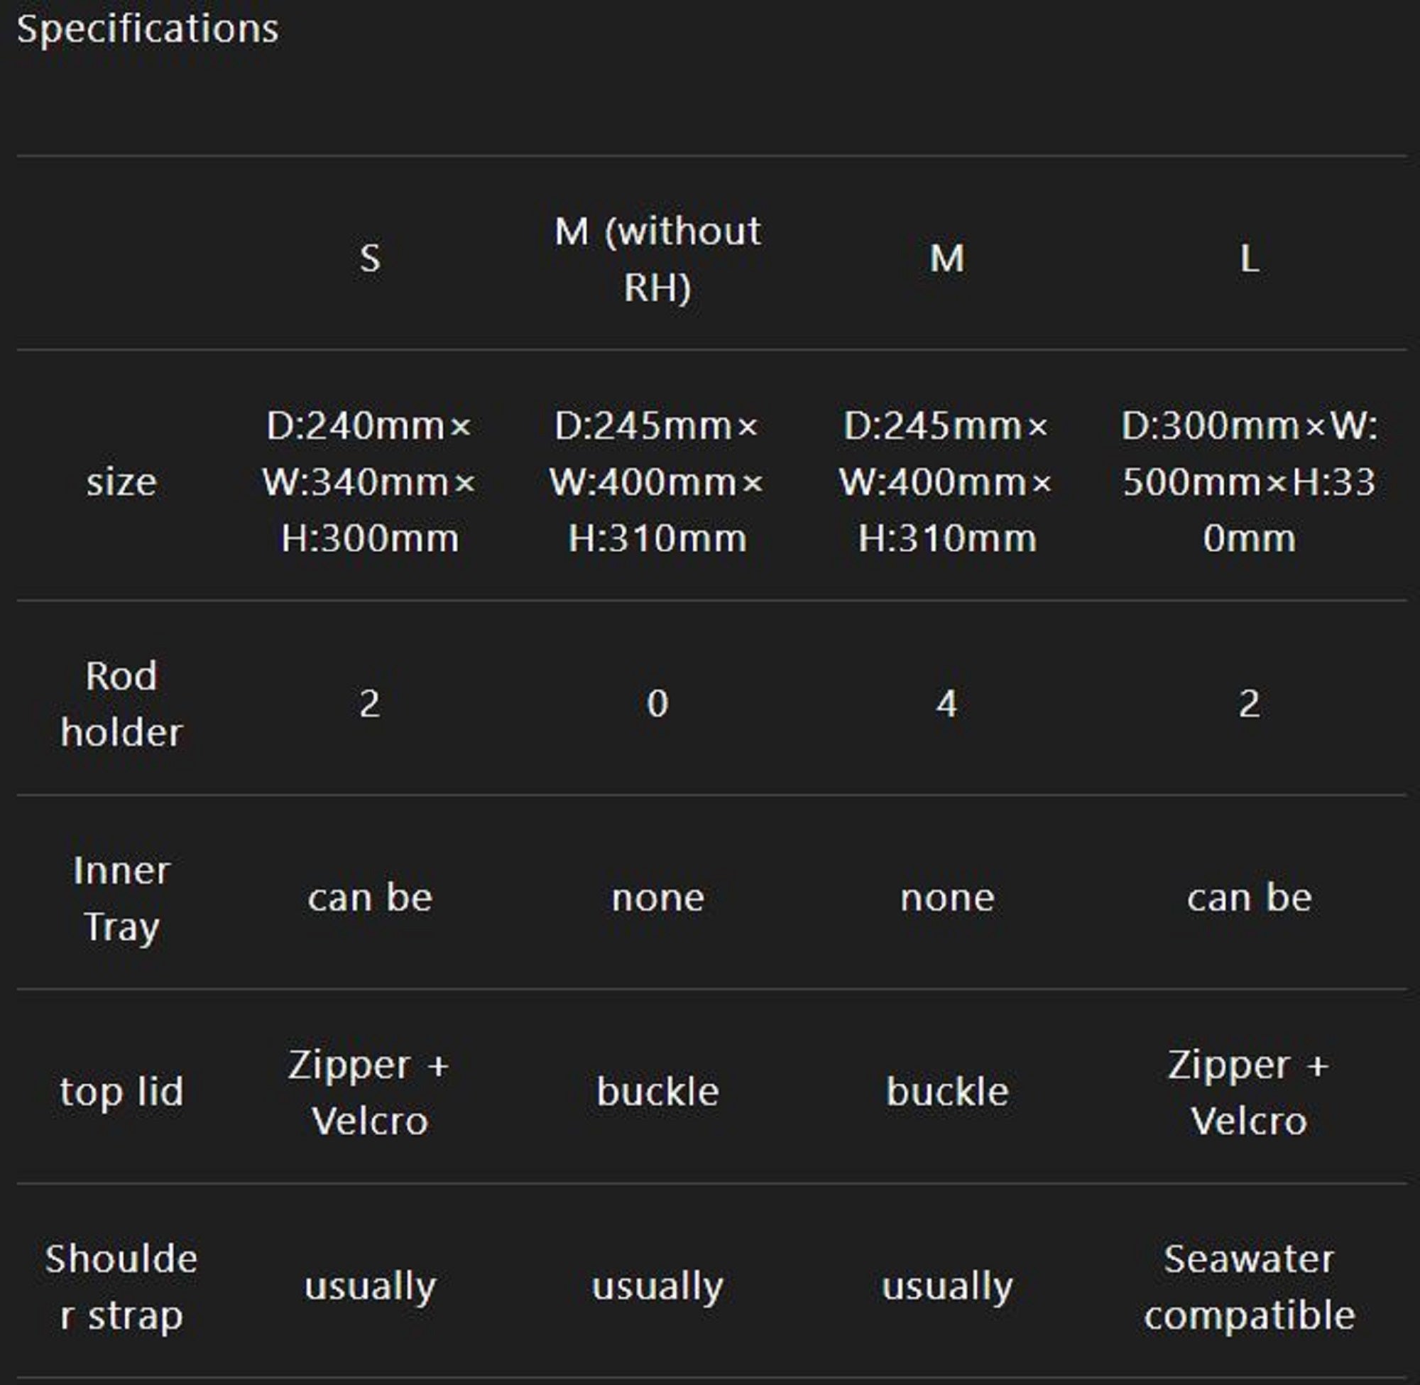
Task: Select buckle in the M (without RH) column
Action: pos(657,1091)
